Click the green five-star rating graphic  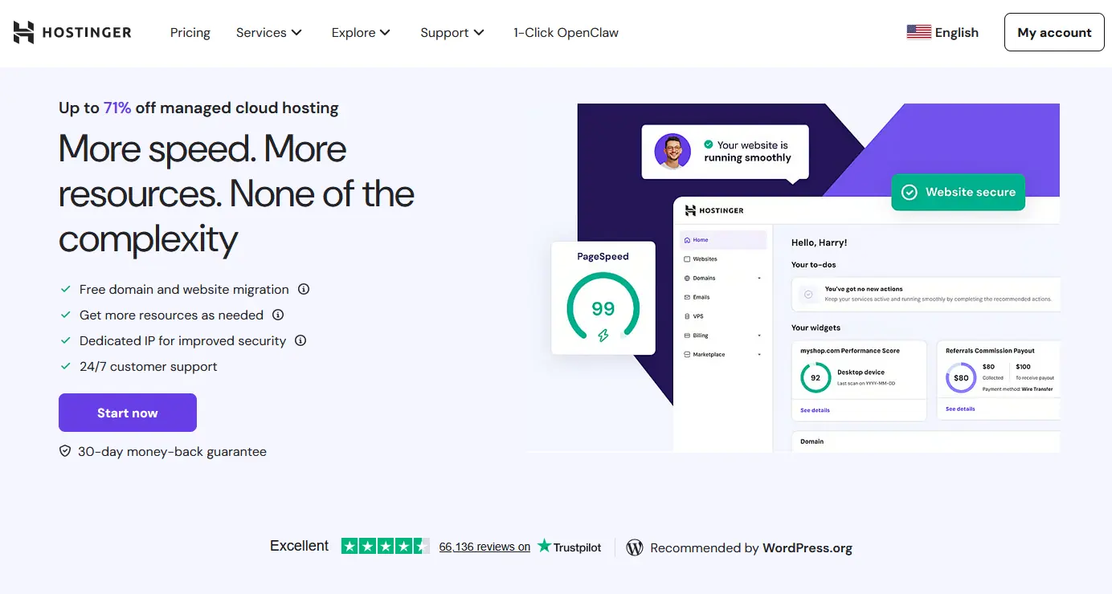click(385, 546)
